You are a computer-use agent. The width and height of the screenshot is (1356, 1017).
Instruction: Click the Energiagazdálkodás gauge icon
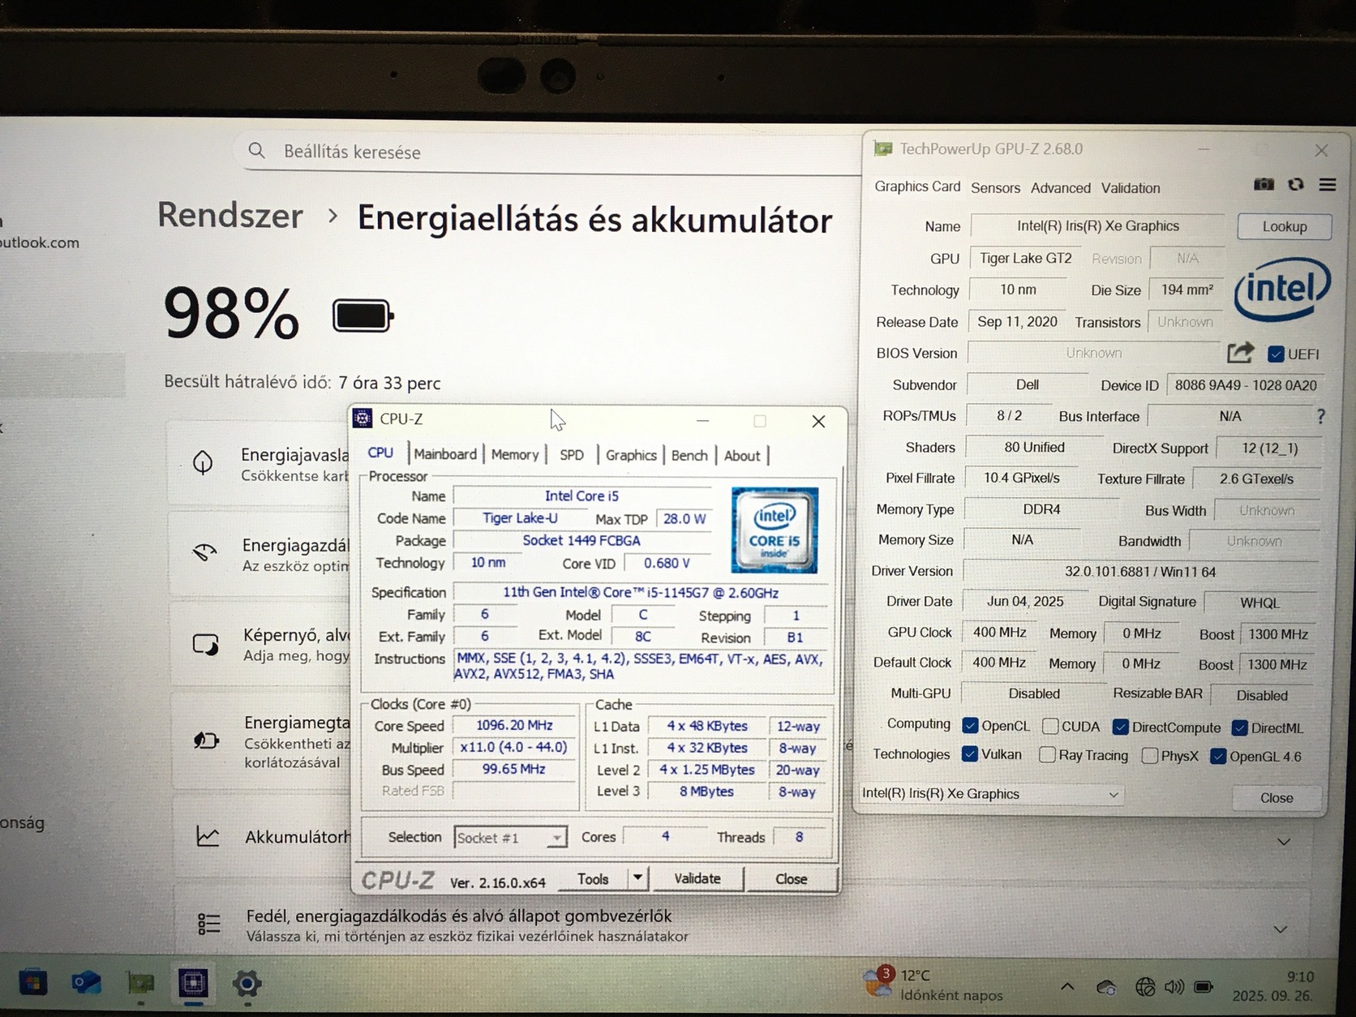[x=204, y=553]
